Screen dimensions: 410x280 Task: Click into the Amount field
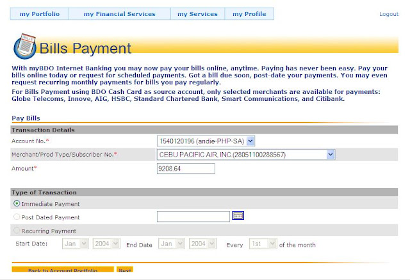pyautogui.click(x=186, y=169)
